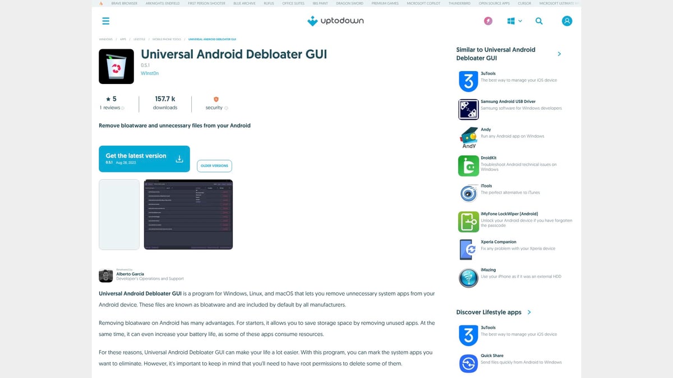The width and height of the screenshot is (673, 378).
Task: Click the Samsung Android USB Driver icon
Action: point(468,109)
